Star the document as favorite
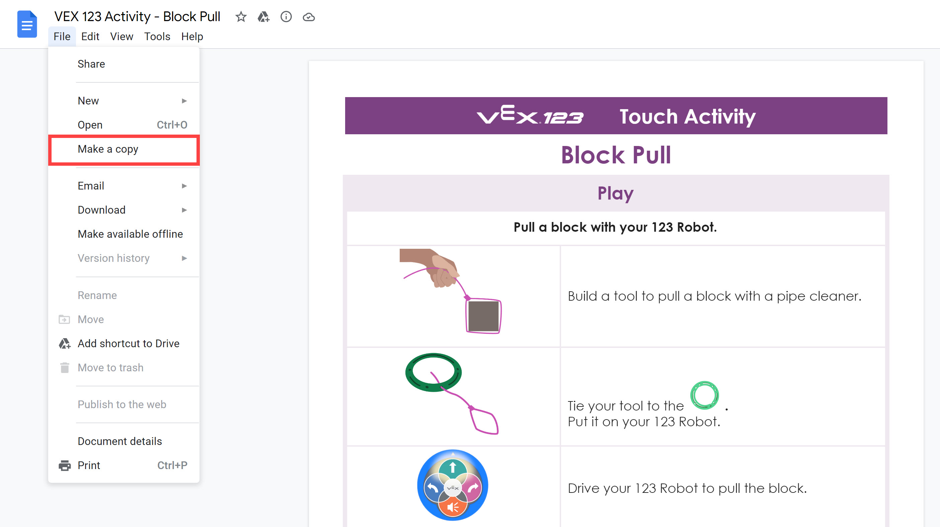 [x=241, y=17]
